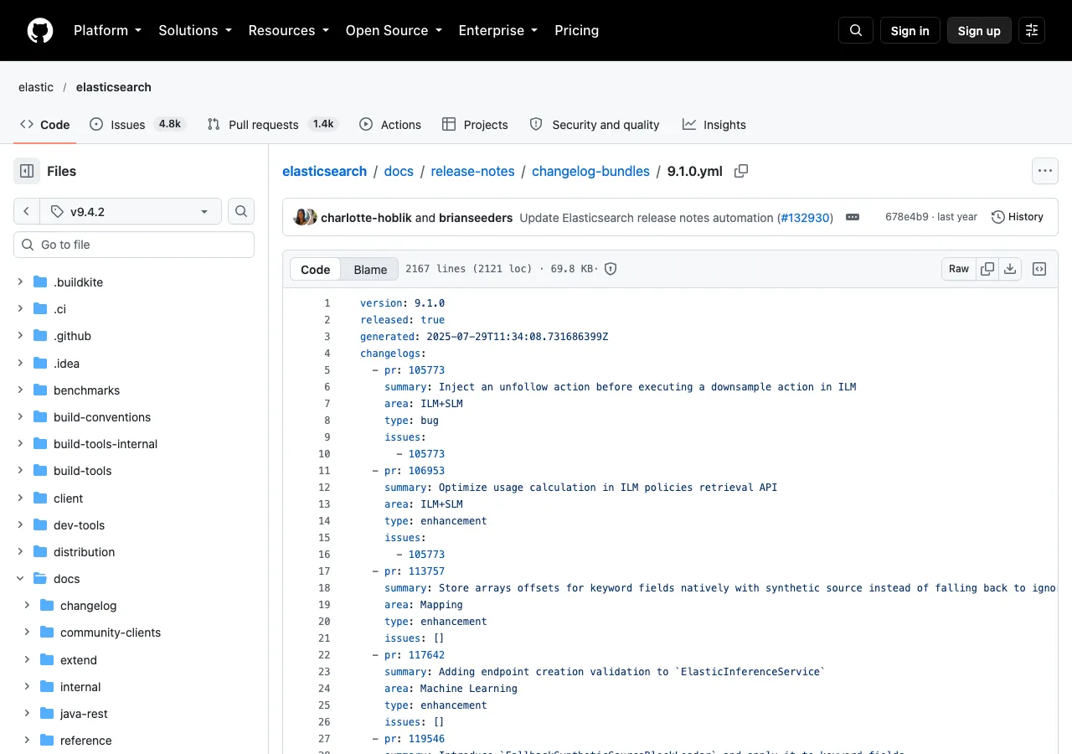This screenshot has height=754, width=1072.
Task: Click the Sign up button
Action: point(979,30)
